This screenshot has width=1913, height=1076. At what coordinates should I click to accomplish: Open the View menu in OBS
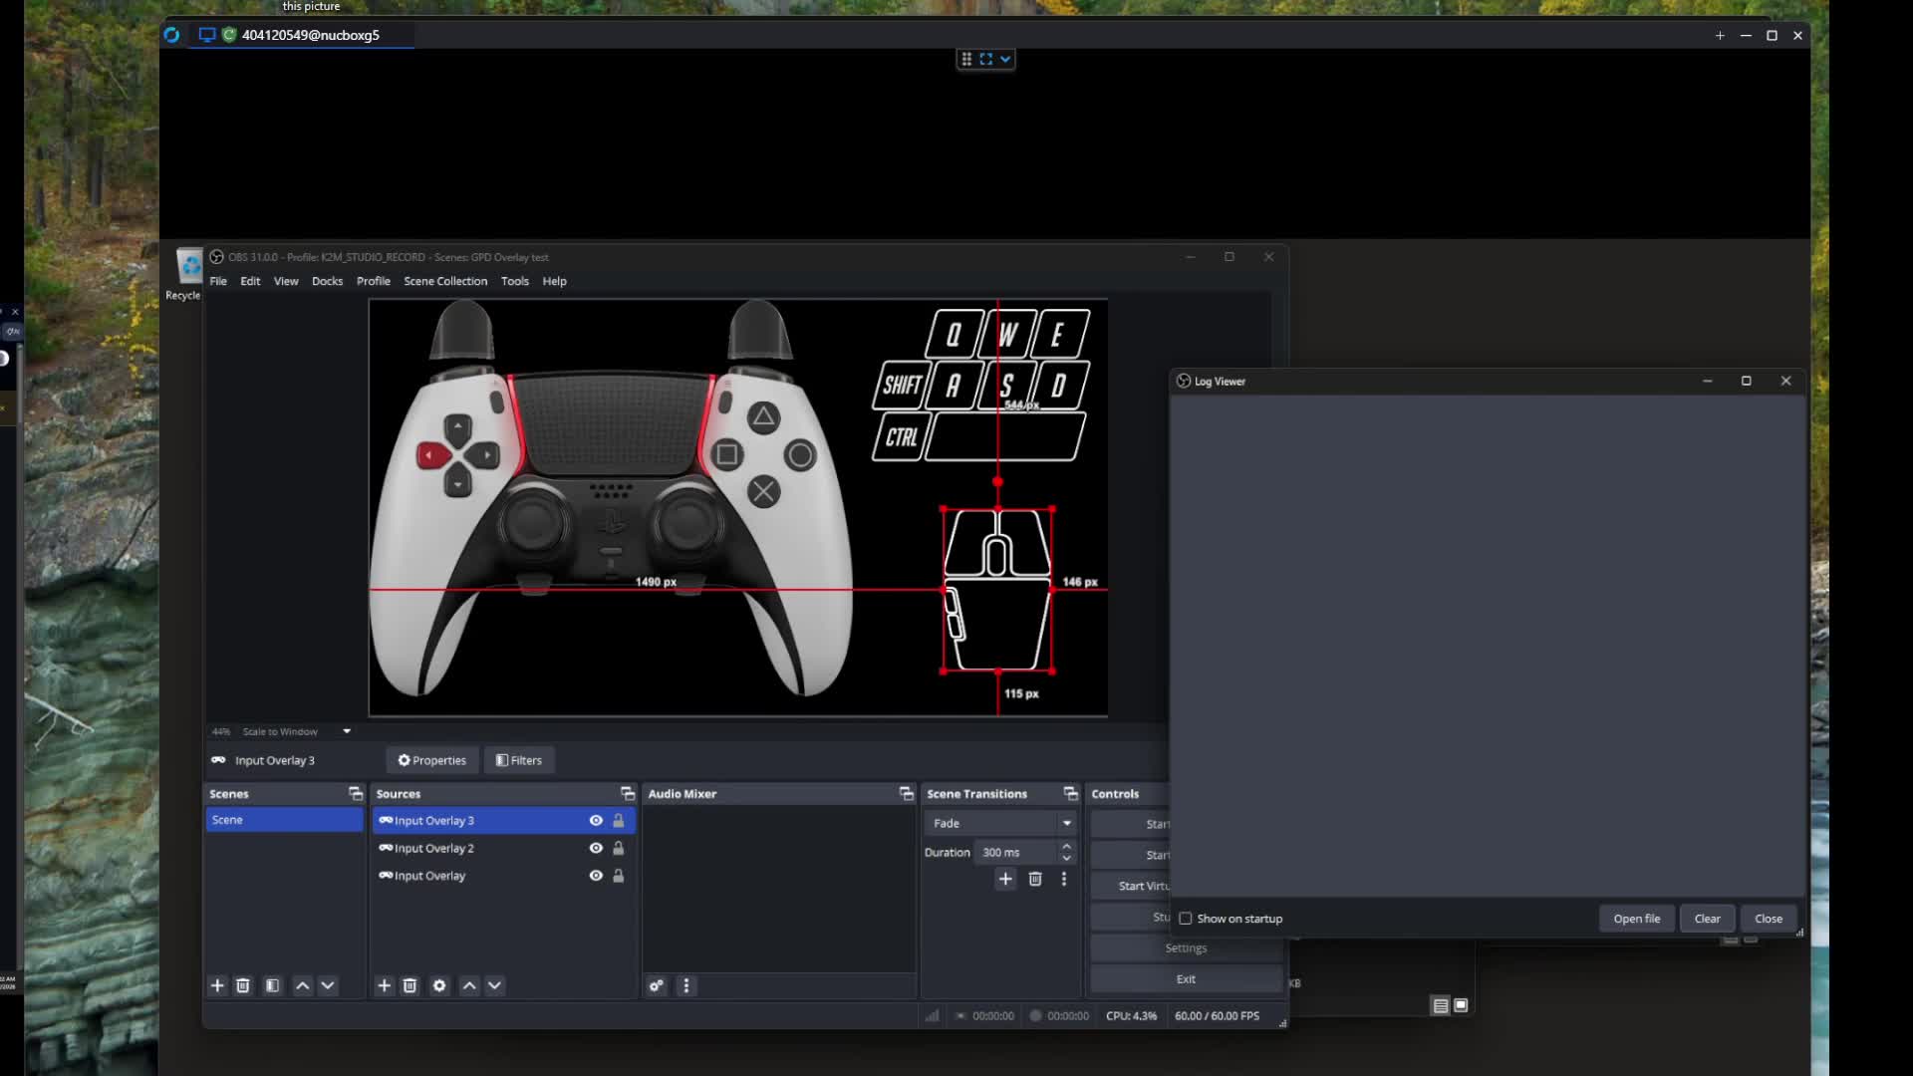(x=286, y=281)
